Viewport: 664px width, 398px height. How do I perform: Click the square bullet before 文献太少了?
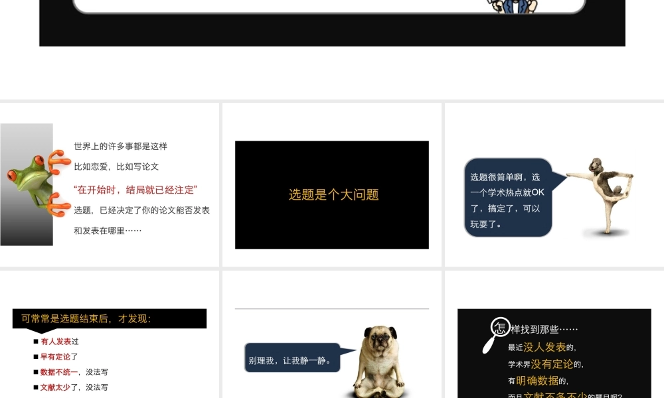(x=36, y=387)
